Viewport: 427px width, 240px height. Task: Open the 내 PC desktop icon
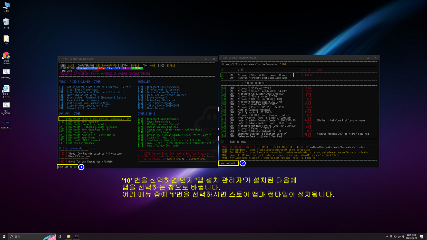[6, 7]
